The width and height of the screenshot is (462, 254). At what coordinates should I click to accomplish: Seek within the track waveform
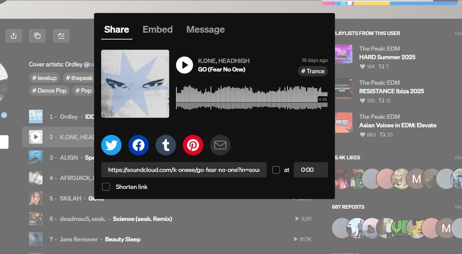point(252,98)
